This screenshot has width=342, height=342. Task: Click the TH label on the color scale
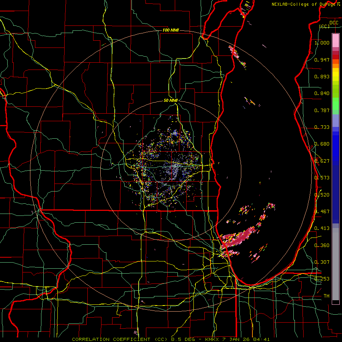(x=326, y=296)
